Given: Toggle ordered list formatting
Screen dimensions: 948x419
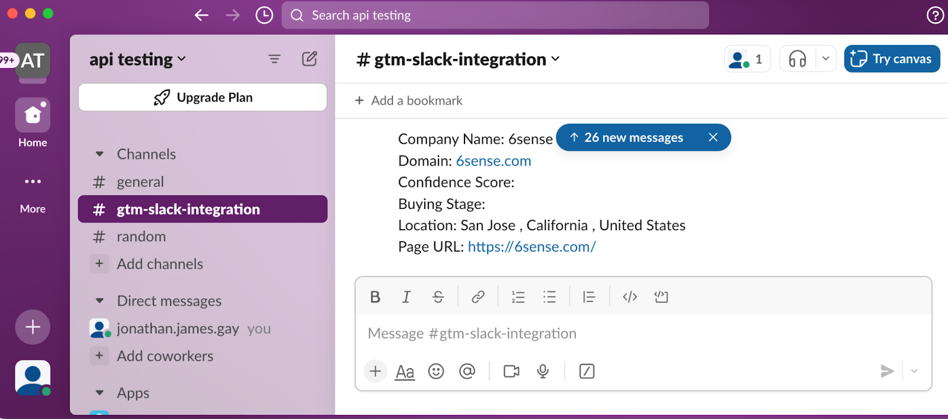Looking at the screenshot, I should [518, 297].
